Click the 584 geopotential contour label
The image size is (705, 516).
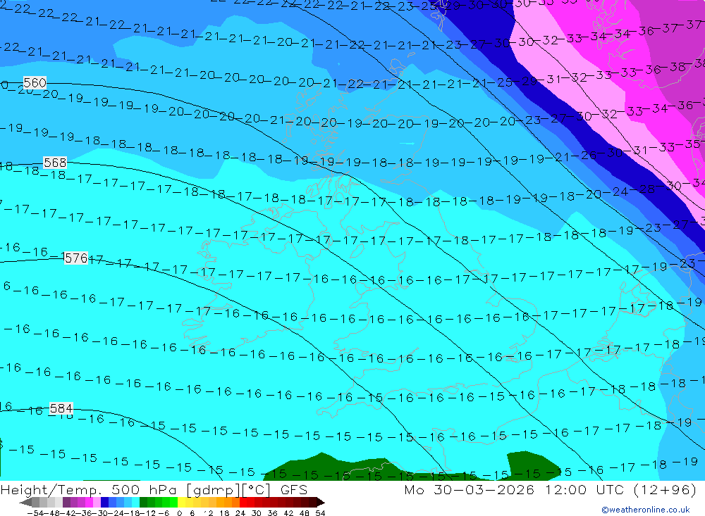[x=61, y=408]
